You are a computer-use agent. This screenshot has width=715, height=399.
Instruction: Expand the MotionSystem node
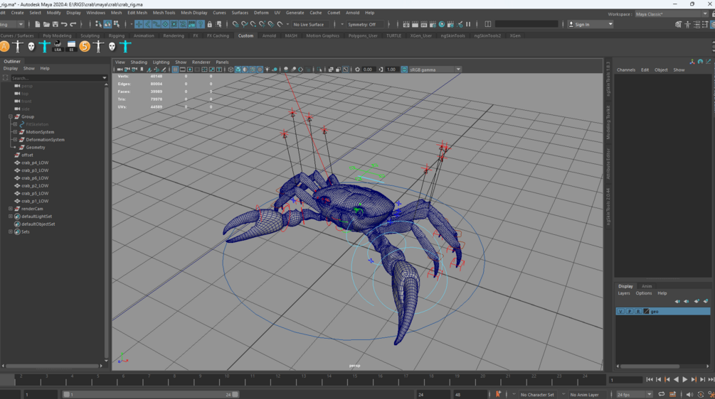pyautogui.click(x=15, y=132)
